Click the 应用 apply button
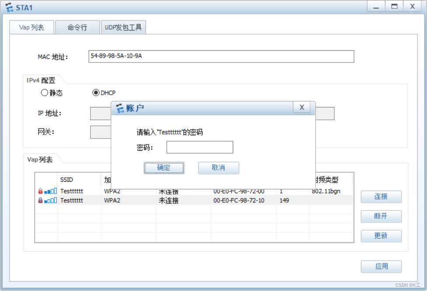The width and height of the screenshot is (427, 291). pos(381,267)
